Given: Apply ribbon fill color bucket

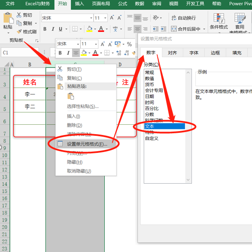Looking at the screenshot, I should (x=90, y=29).
